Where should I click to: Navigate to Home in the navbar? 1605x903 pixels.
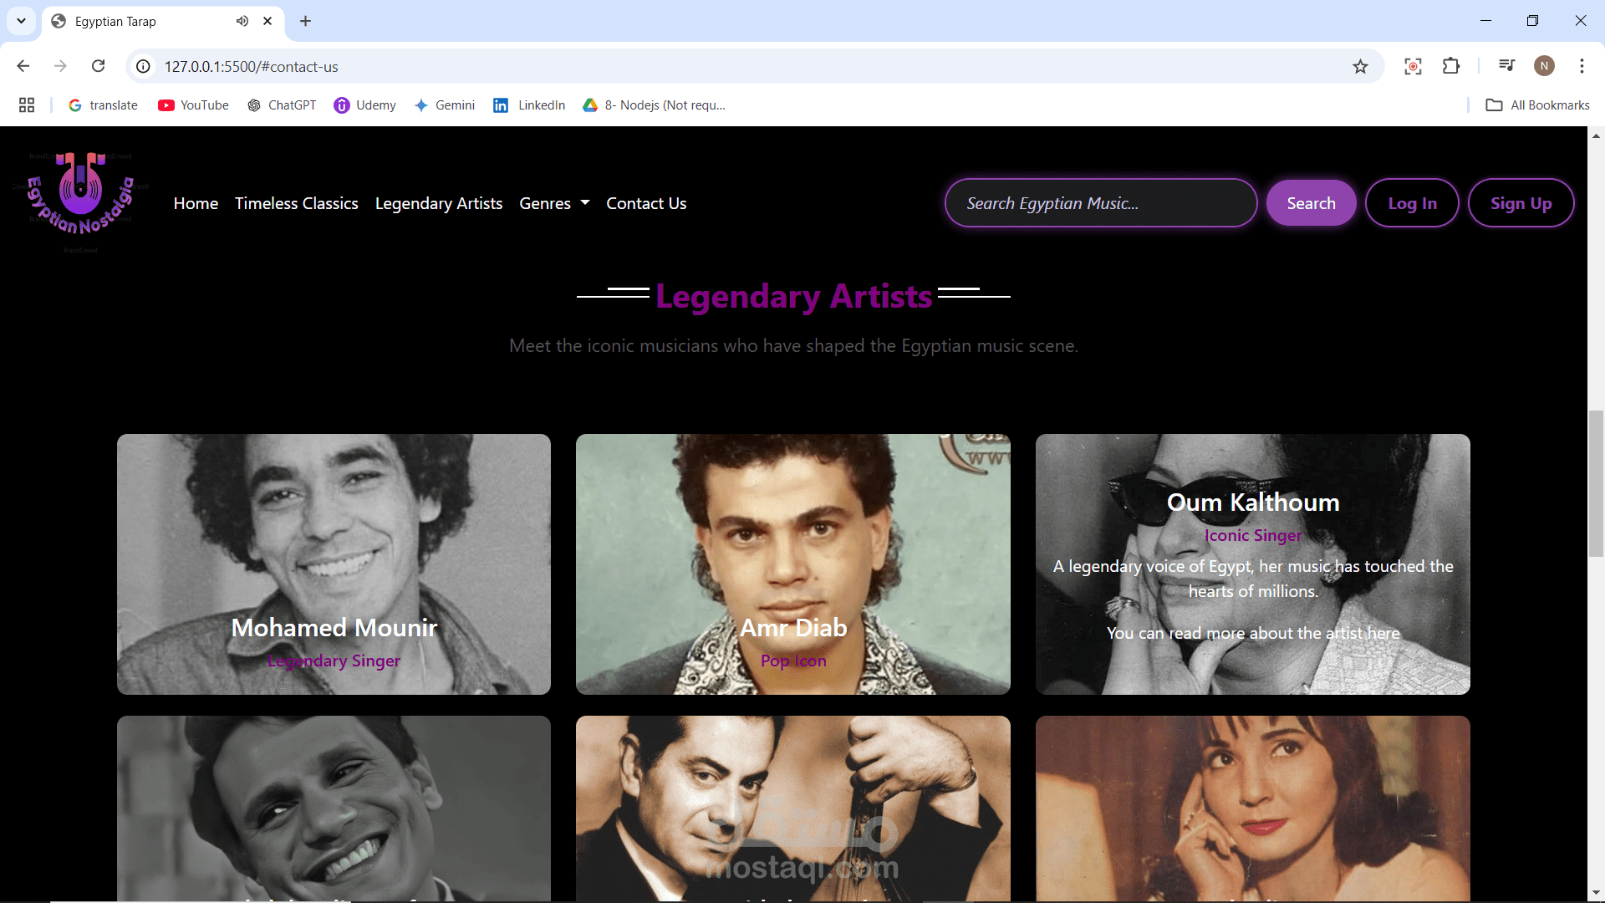tap(196, 203)
